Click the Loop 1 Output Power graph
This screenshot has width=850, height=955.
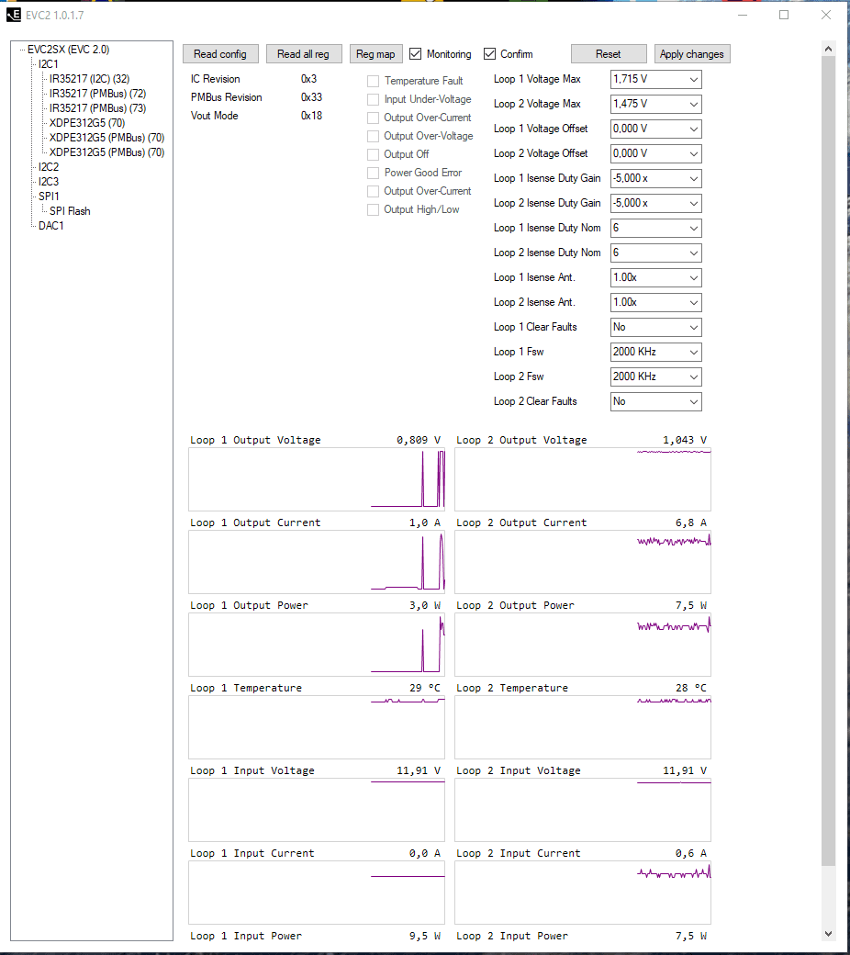coord(317,645)
